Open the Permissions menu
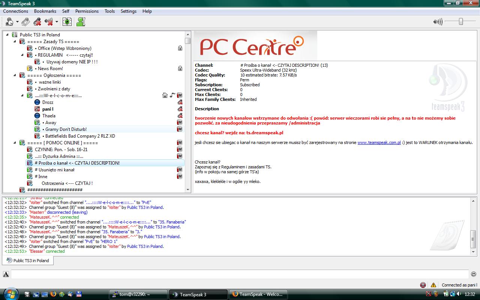 tap(87, 11)
